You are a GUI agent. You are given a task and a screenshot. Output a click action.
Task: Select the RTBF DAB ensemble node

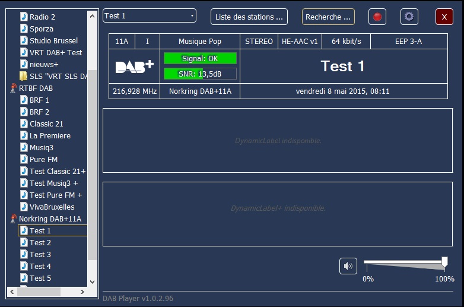(36, 88)
